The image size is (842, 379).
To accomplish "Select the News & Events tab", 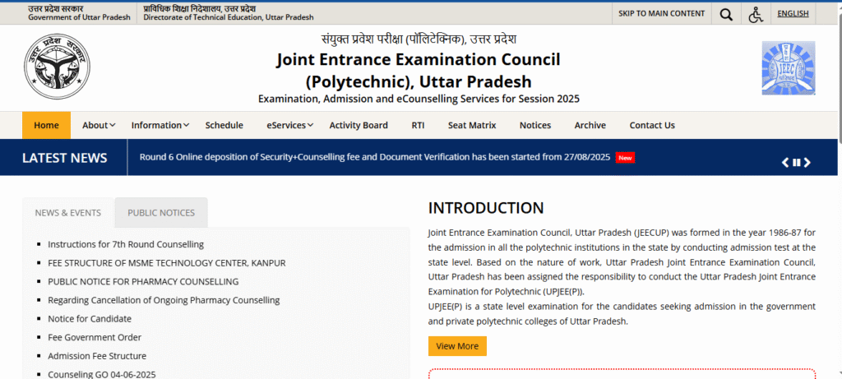I will click(68, 213).
